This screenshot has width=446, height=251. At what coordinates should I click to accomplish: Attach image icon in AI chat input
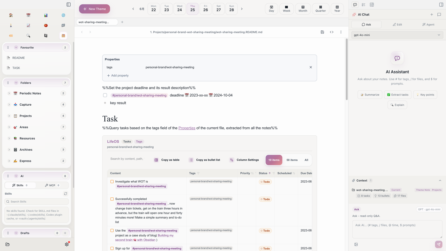[356, 244]
